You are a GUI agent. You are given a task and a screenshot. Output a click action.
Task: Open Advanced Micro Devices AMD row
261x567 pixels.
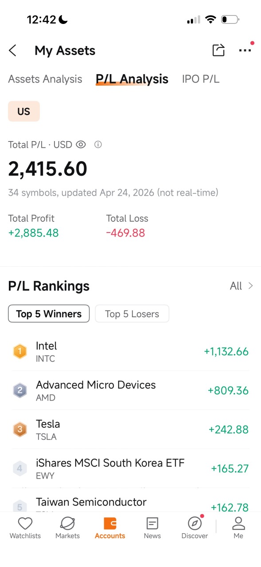[131, 390]
